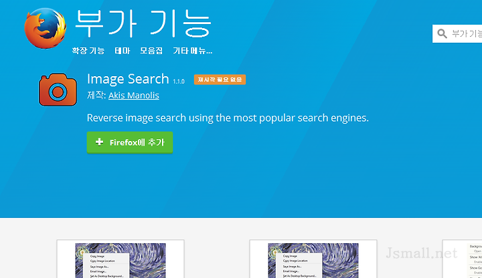Click the 재시작 필요 없음 badge
This screenshot has width=482, height=278.
click(x=220, y=80)
